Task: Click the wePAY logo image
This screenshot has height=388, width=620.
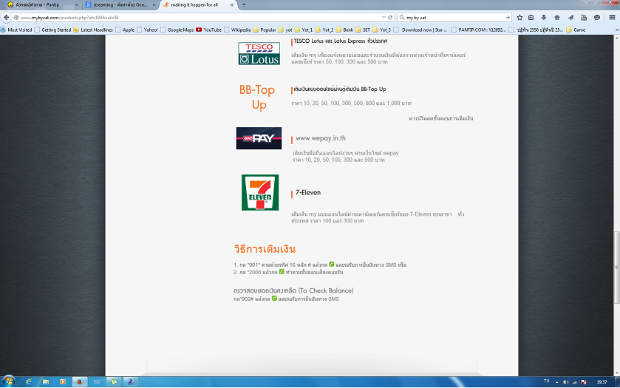Action: pos(259,138)
